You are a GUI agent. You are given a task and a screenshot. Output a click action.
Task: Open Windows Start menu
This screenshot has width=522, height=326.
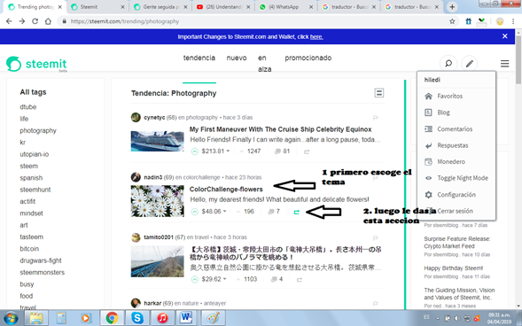(x=11, y=318)
